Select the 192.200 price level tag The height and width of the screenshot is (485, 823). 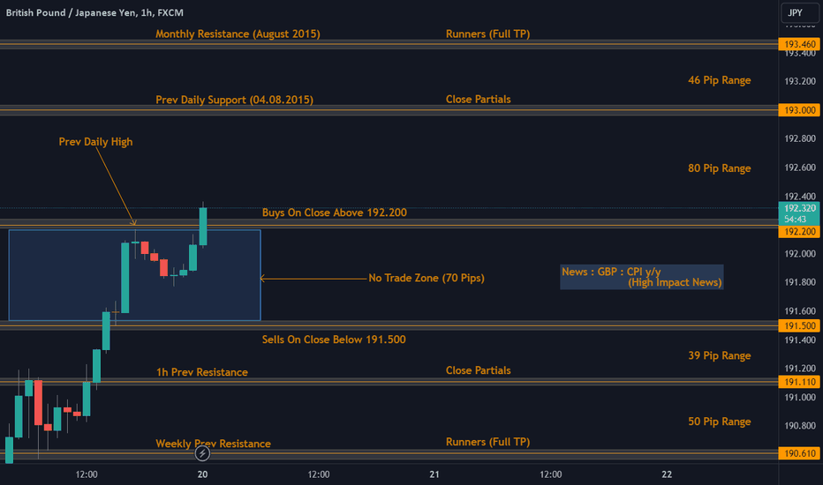799,232
